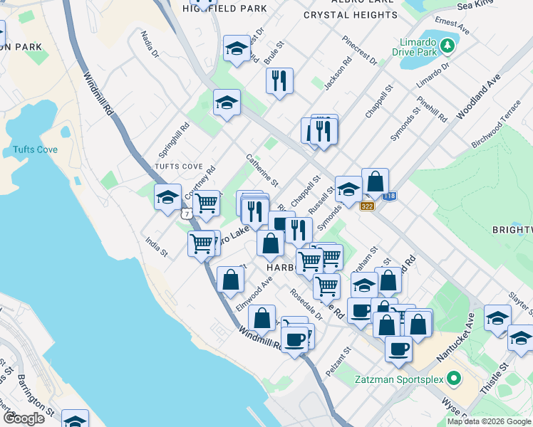The height and width of the screenshot is (427, 533).
Task: Click the coffee cup marker left of shopping bags
Action: click(361, 312)
